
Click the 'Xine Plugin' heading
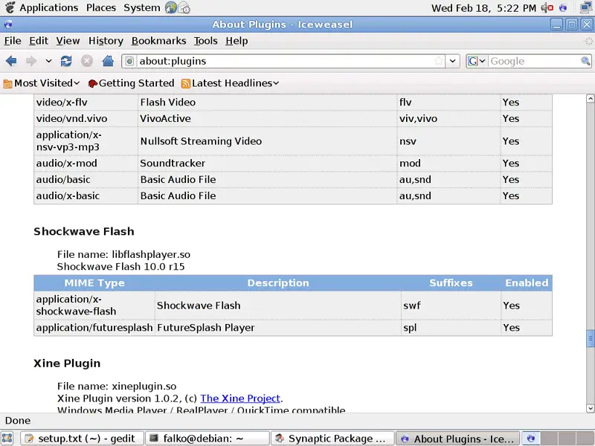(67, 363)
